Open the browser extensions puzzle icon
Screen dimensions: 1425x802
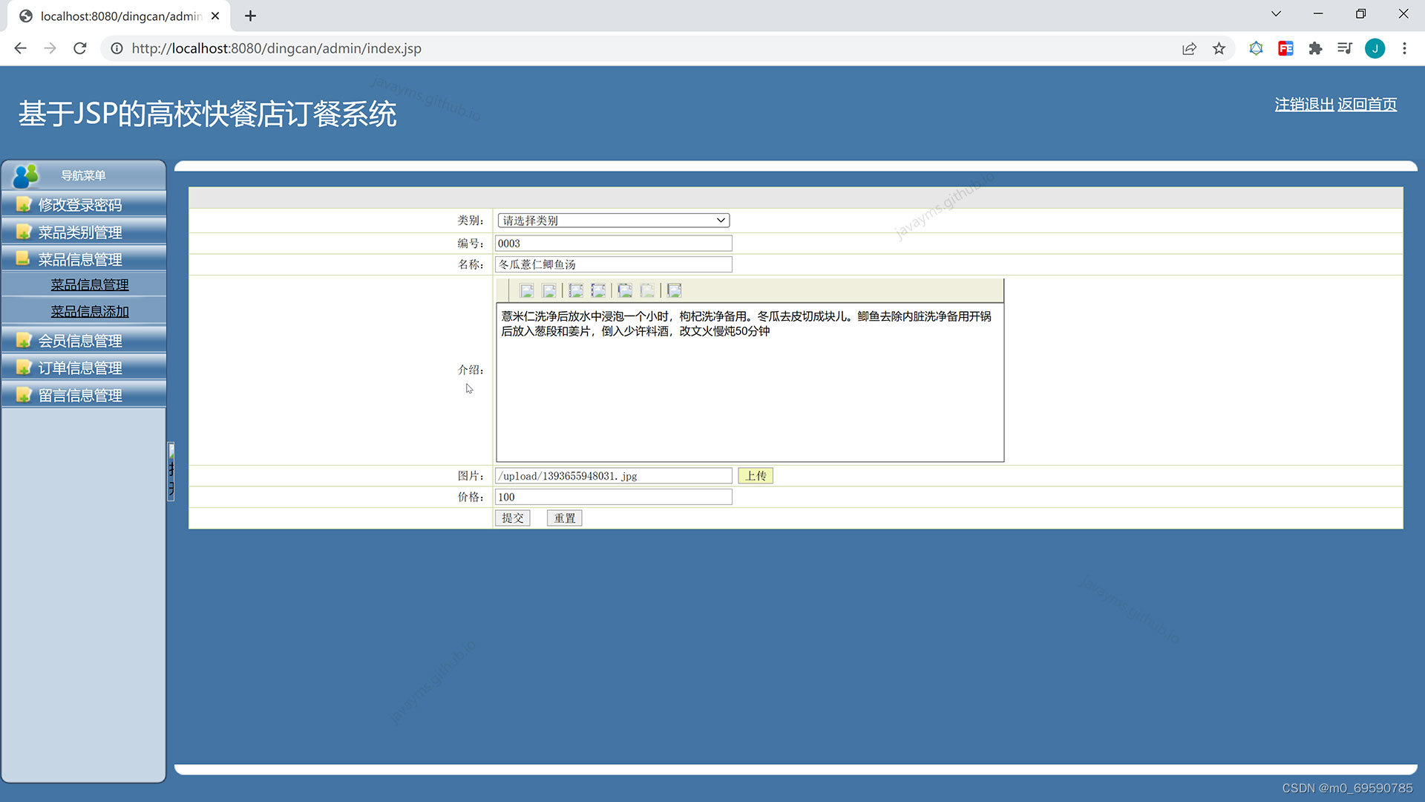1315,48
